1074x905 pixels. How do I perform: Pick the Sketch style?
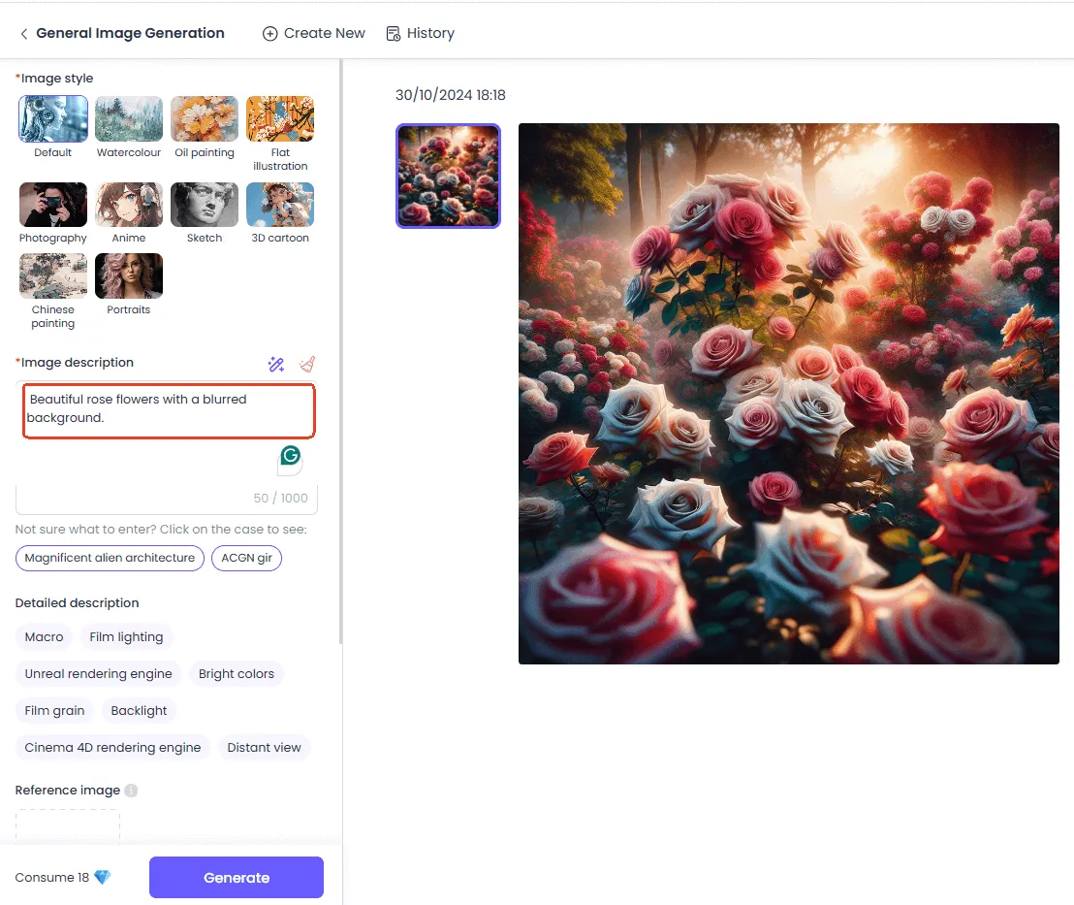point(205,205)
